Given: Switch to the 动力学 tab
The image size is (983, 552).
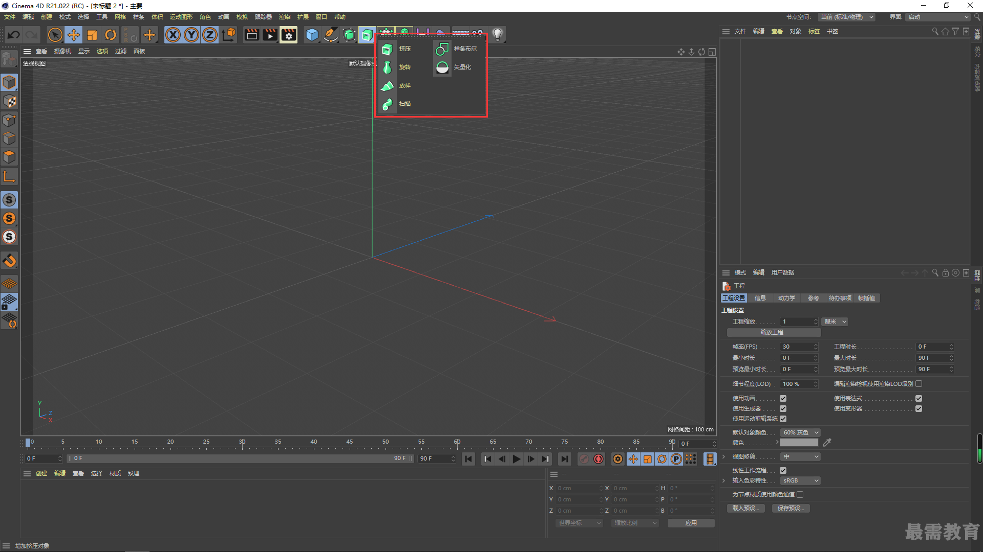Looking at the screenshot, I should (x=787, y=298).
